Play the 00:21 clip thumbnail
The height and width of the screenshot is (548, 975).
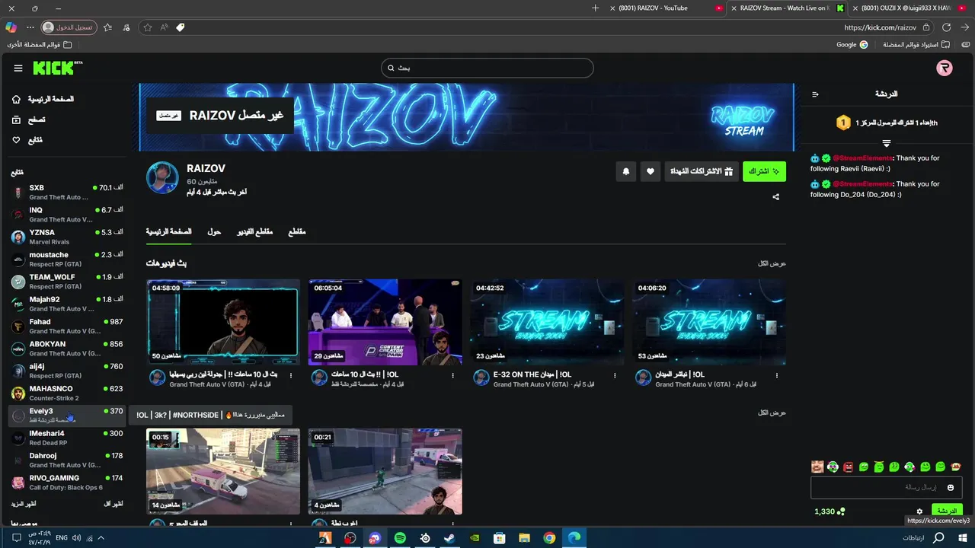[x=385, y=471]
